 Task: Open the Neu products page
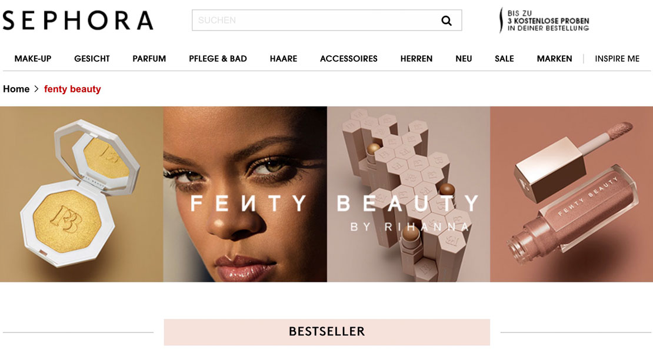464,59
